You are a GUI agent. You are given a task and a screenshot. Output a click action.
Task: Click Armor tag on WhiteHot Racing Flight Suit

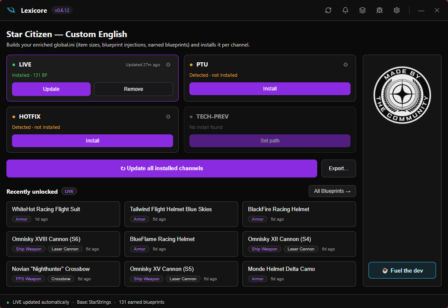[22, 219]
